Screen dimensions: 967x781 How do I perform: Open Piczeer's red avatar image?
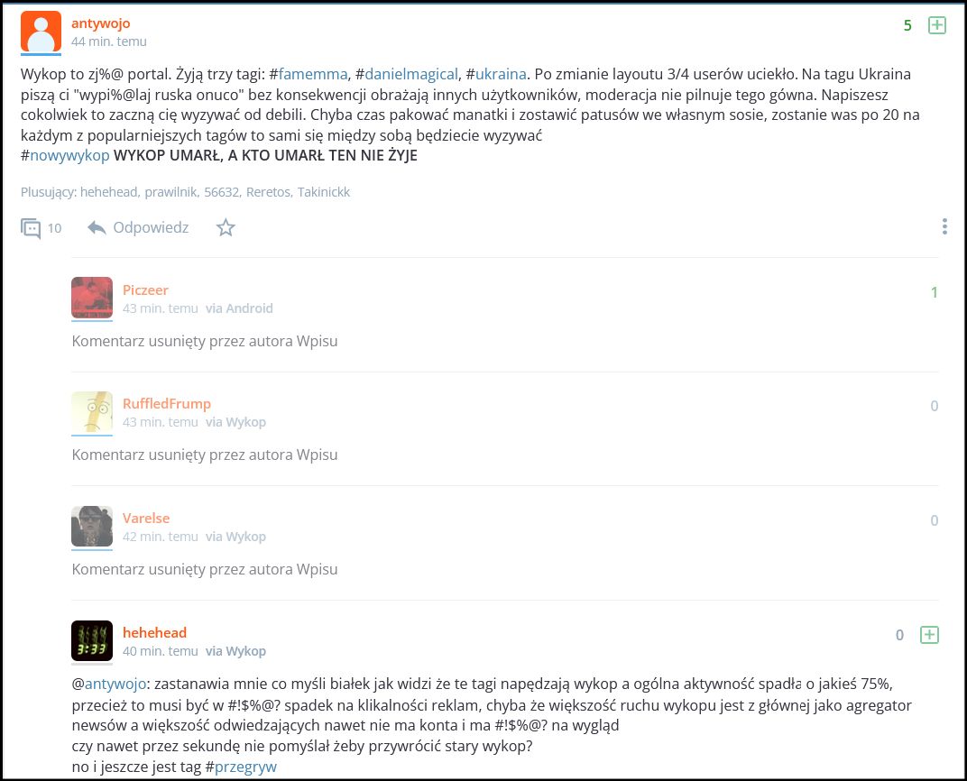(x=92, y=299)
